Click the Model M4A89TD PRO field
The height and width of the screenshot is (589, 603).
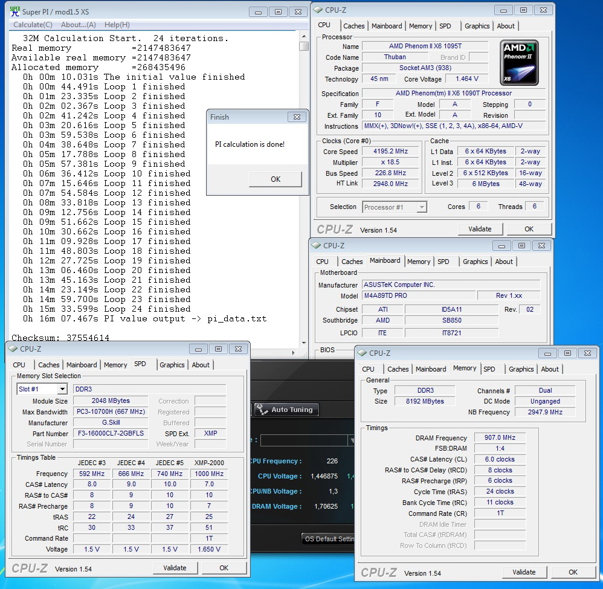[x=419, y=295]
